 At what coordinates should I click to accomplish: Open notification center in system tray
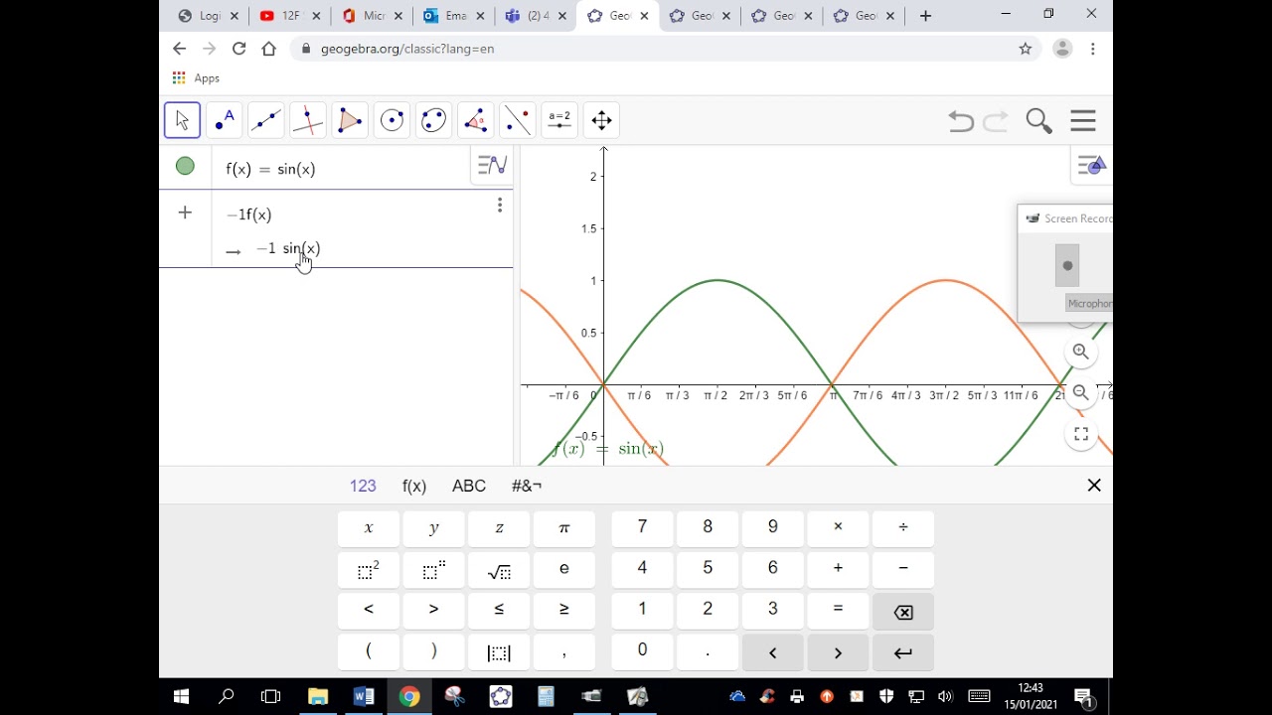[1084, 697]
